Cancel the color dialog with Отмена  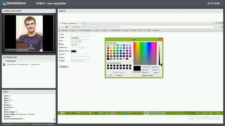click(119, 76)
